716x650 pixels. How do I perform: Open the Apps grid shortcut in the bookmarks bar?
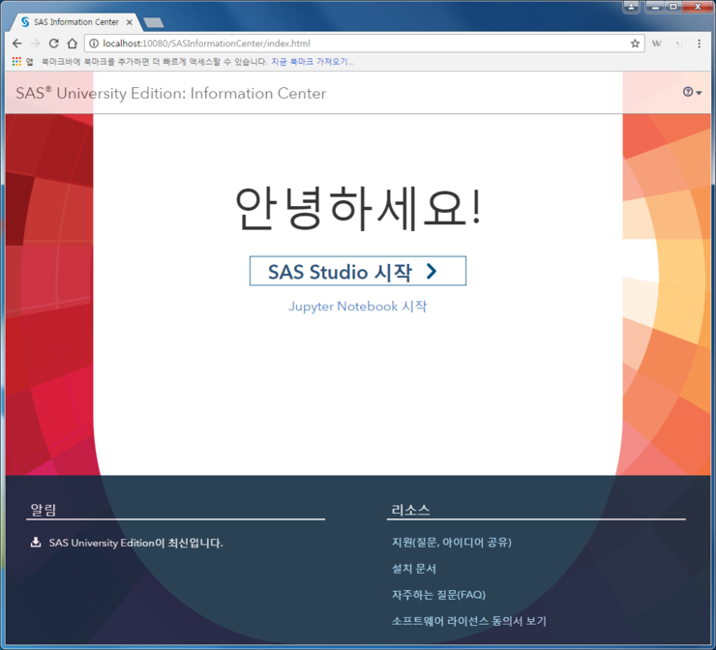(x=16, y=61)
